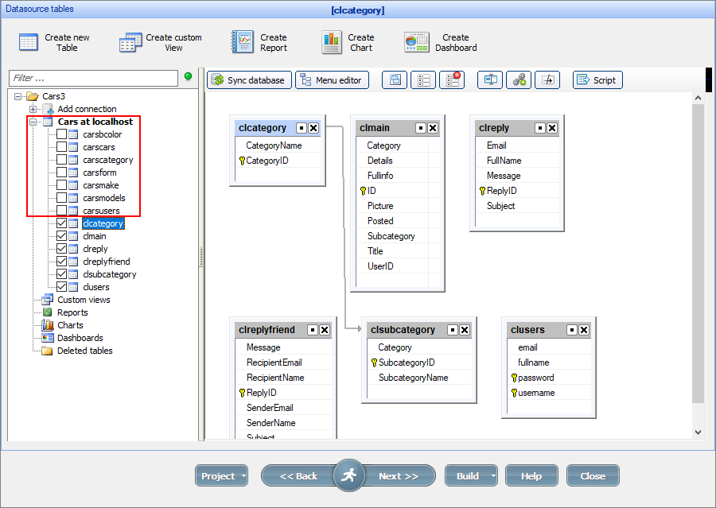Click the running man icon between Back and Next
This screenshot has height=508, width=716.
tap(348, 475)
